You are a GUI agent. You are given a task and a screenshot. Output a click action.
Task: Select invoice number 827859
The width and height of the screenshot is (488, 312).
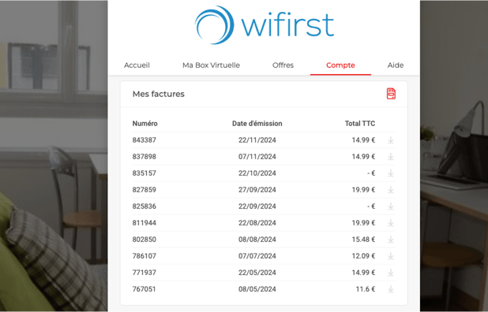pos(144,190)
